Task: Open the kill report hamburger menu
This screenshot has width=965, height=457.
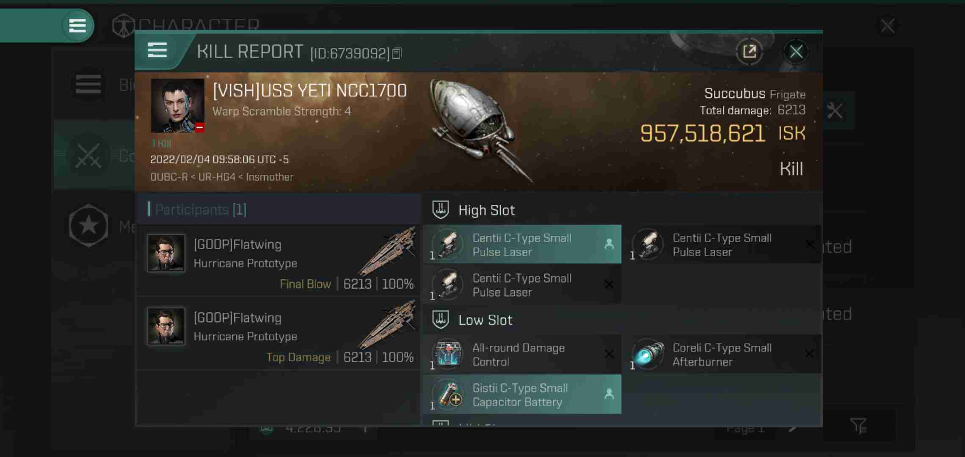Action: (157, 50)
